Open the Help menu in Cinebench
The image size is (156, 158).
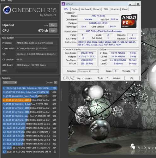click(10, 1)
